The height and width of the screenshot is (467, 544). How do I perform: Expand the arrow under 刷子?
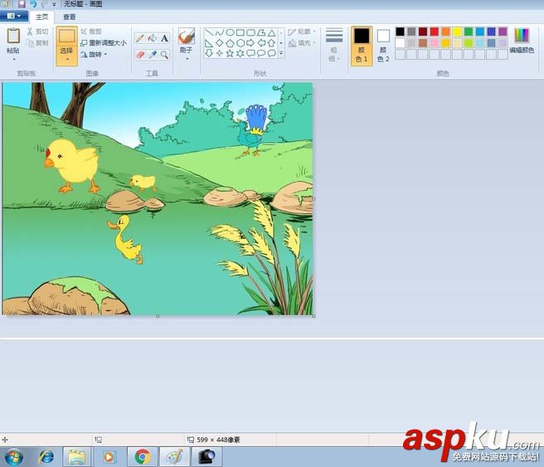click(187, 59)
